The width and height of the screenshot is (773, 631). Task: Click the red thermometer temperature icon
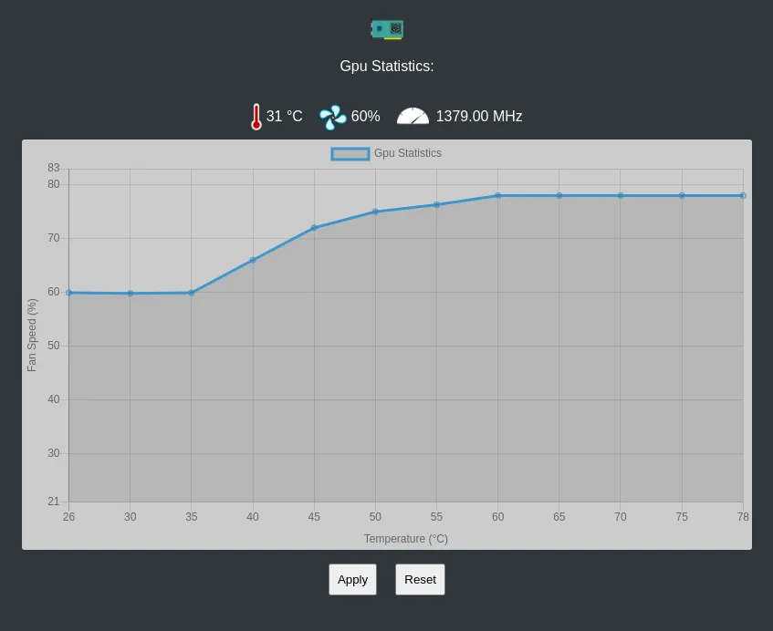(256, 116)
